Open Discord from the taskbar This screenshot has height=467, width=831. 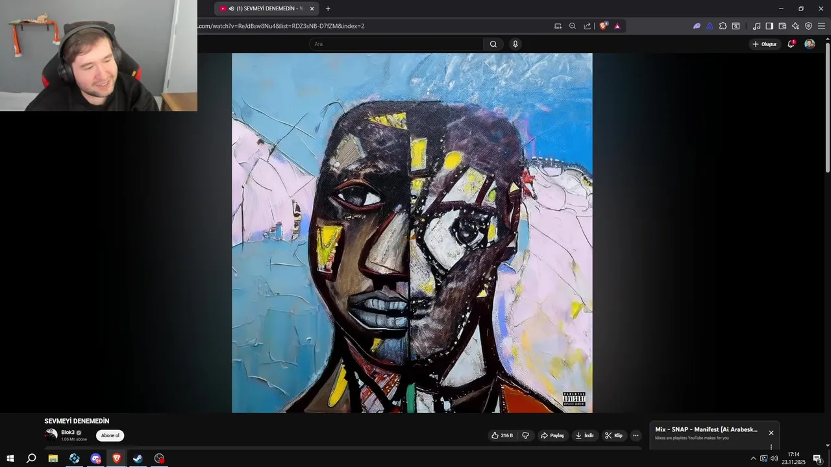pyautogui.click(x=96, y=459)
